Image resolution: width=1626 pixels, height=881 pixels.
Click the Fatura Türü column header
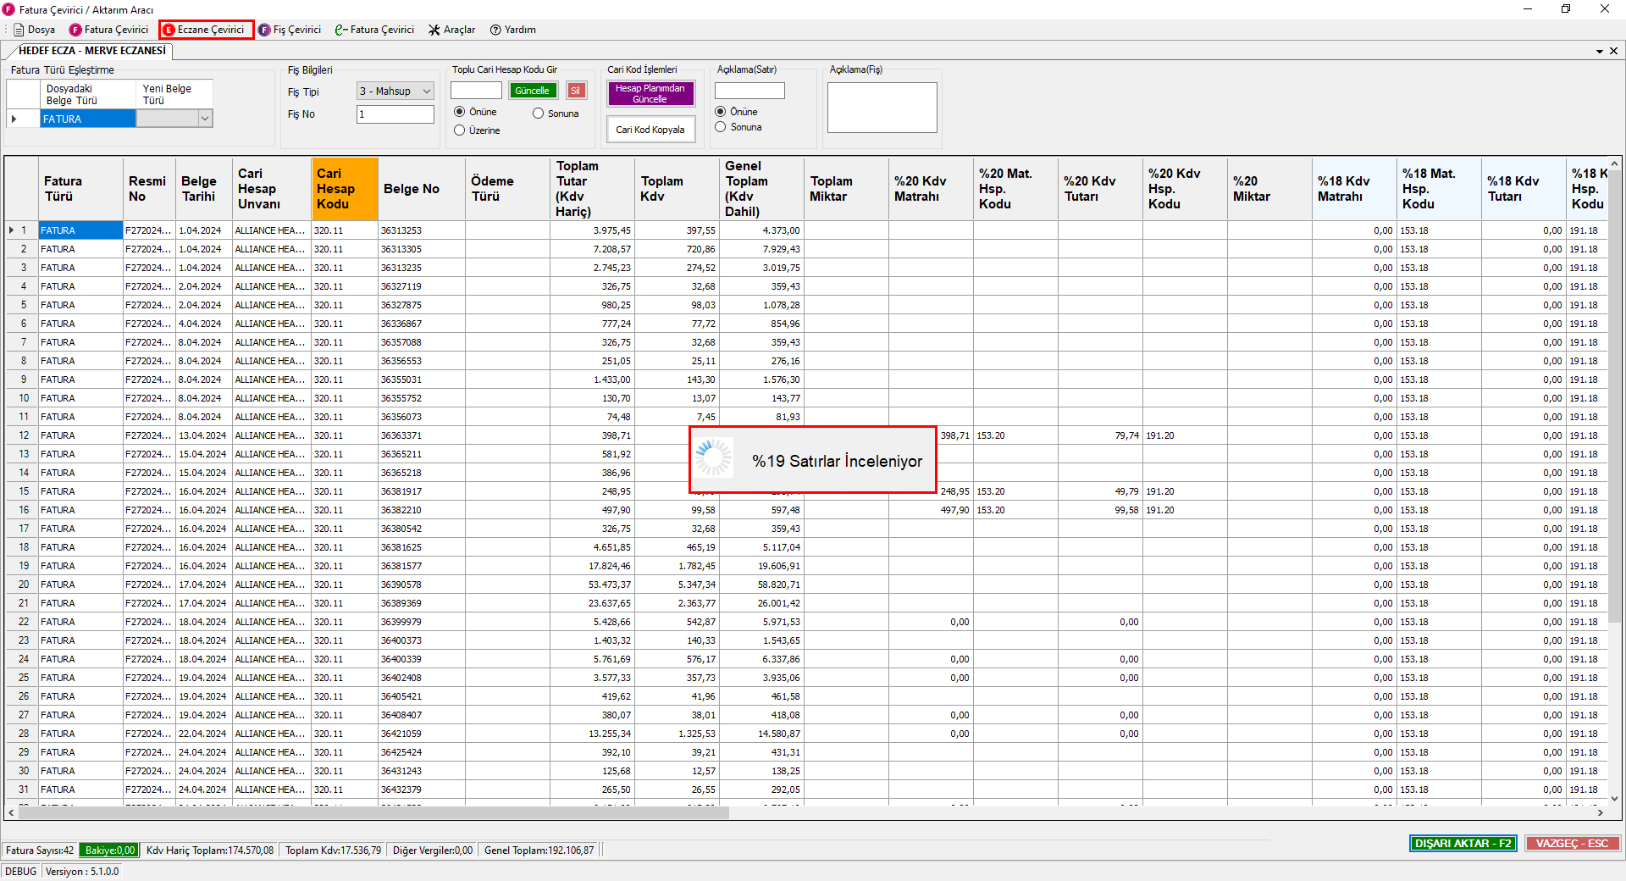click(x=80, y=189)
